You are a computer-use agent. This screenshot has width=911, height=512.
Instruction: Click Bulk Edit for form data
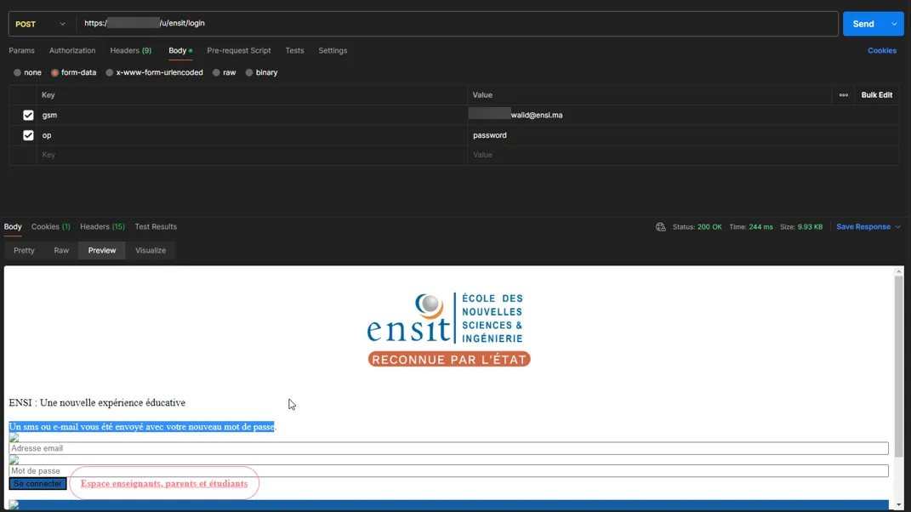(876, 95)
